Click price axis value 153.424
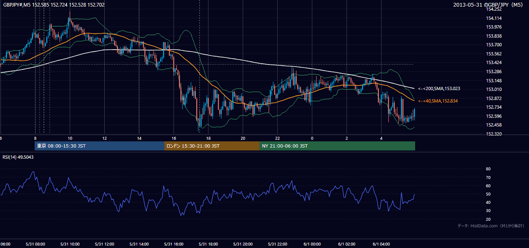This screenshot has height=248, width=529. coord(493,62)
